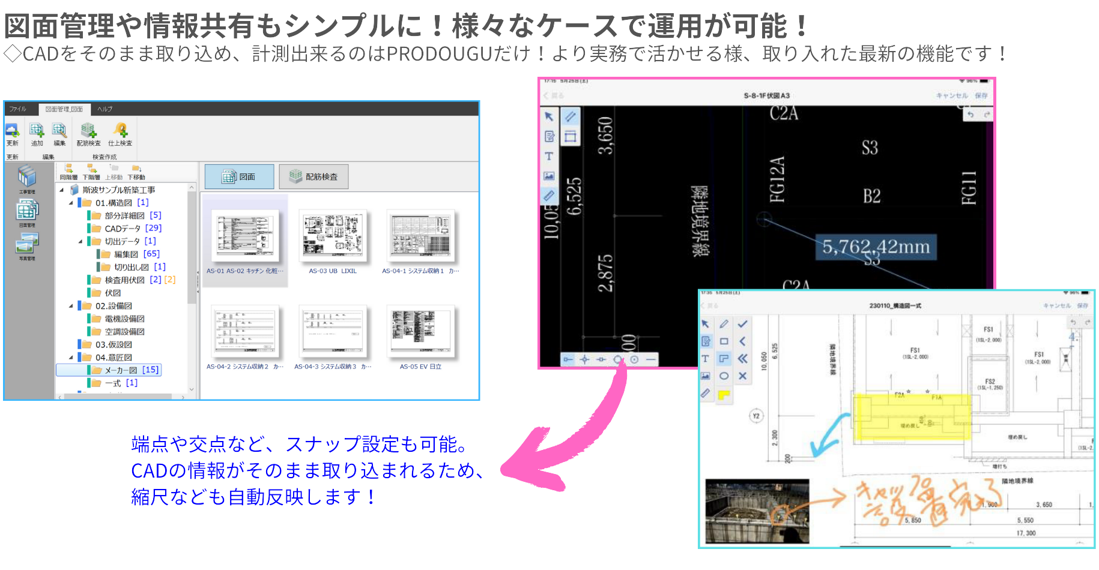Switch to the 図面 view tab
The width and height of the screenshot is (1099, 570).
click(x=240, y=177)
